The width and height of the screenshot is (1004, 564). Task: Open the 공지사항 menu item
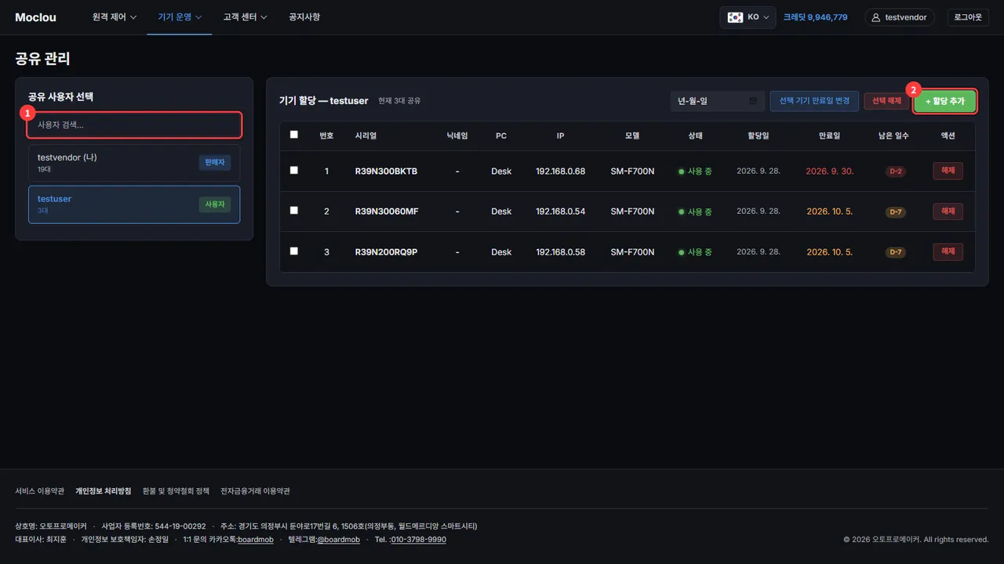point(304,17)
